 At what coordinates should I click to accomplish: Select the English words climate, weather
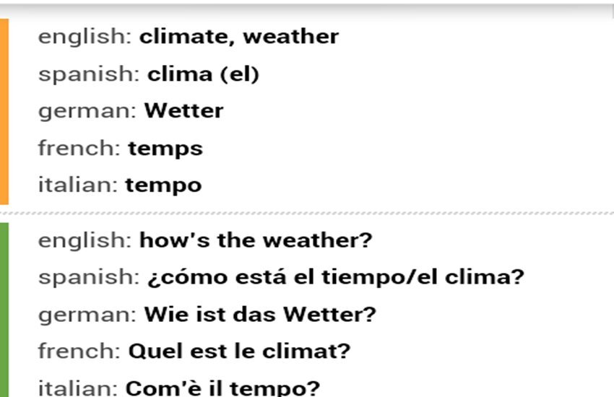(239, 37)
